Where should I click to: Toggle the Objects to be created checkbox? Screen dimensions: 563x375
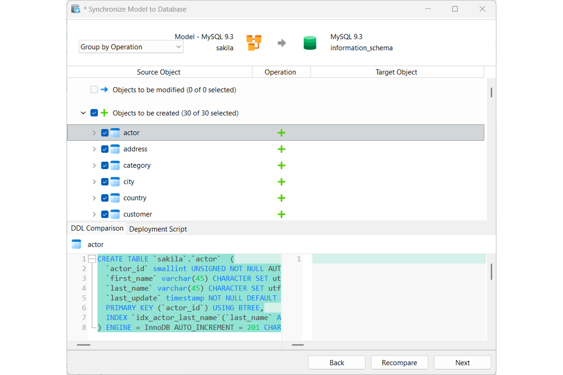[94, 113]
